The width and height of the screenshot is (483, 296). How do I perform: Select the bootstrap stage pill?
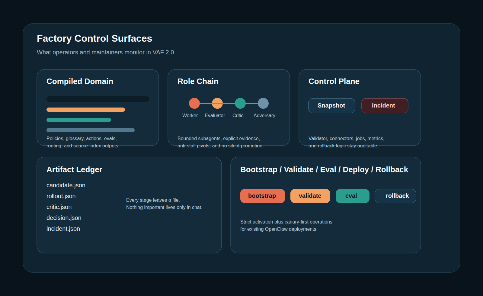coord(262,196)
